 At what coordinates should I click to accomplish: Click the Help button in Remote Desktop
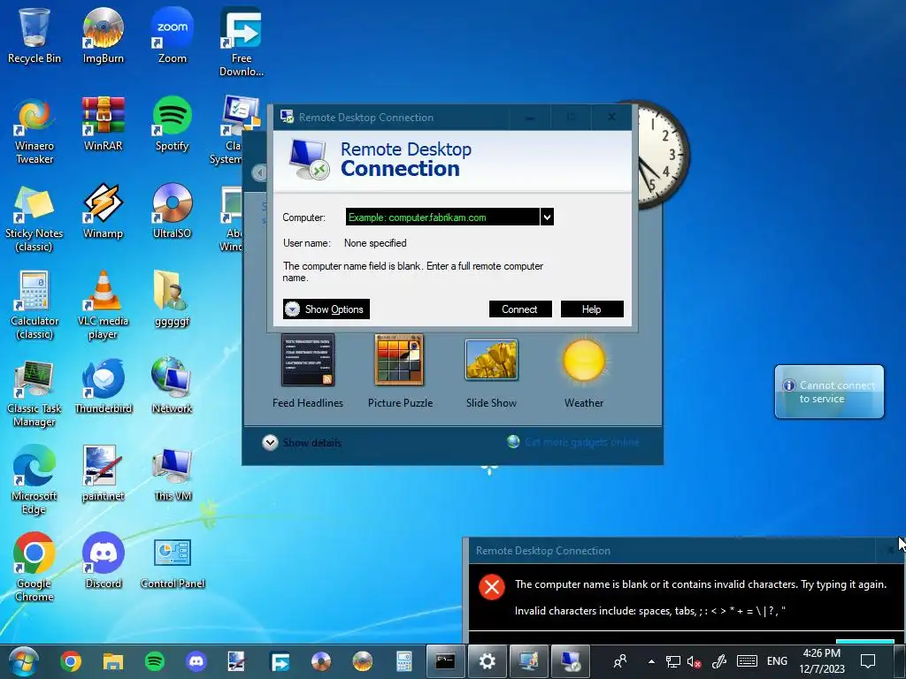point(592,309)
